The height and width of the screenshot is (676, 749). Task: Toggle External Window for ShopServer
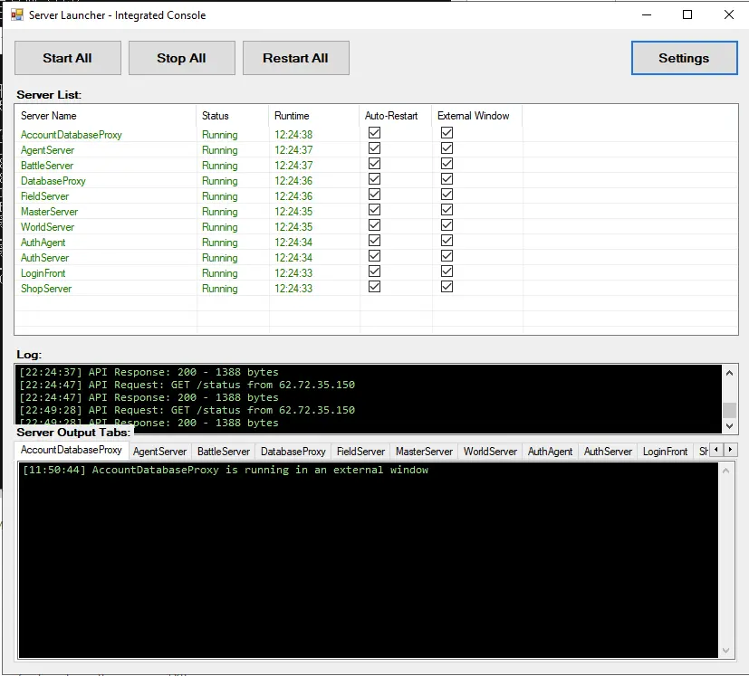447,287
